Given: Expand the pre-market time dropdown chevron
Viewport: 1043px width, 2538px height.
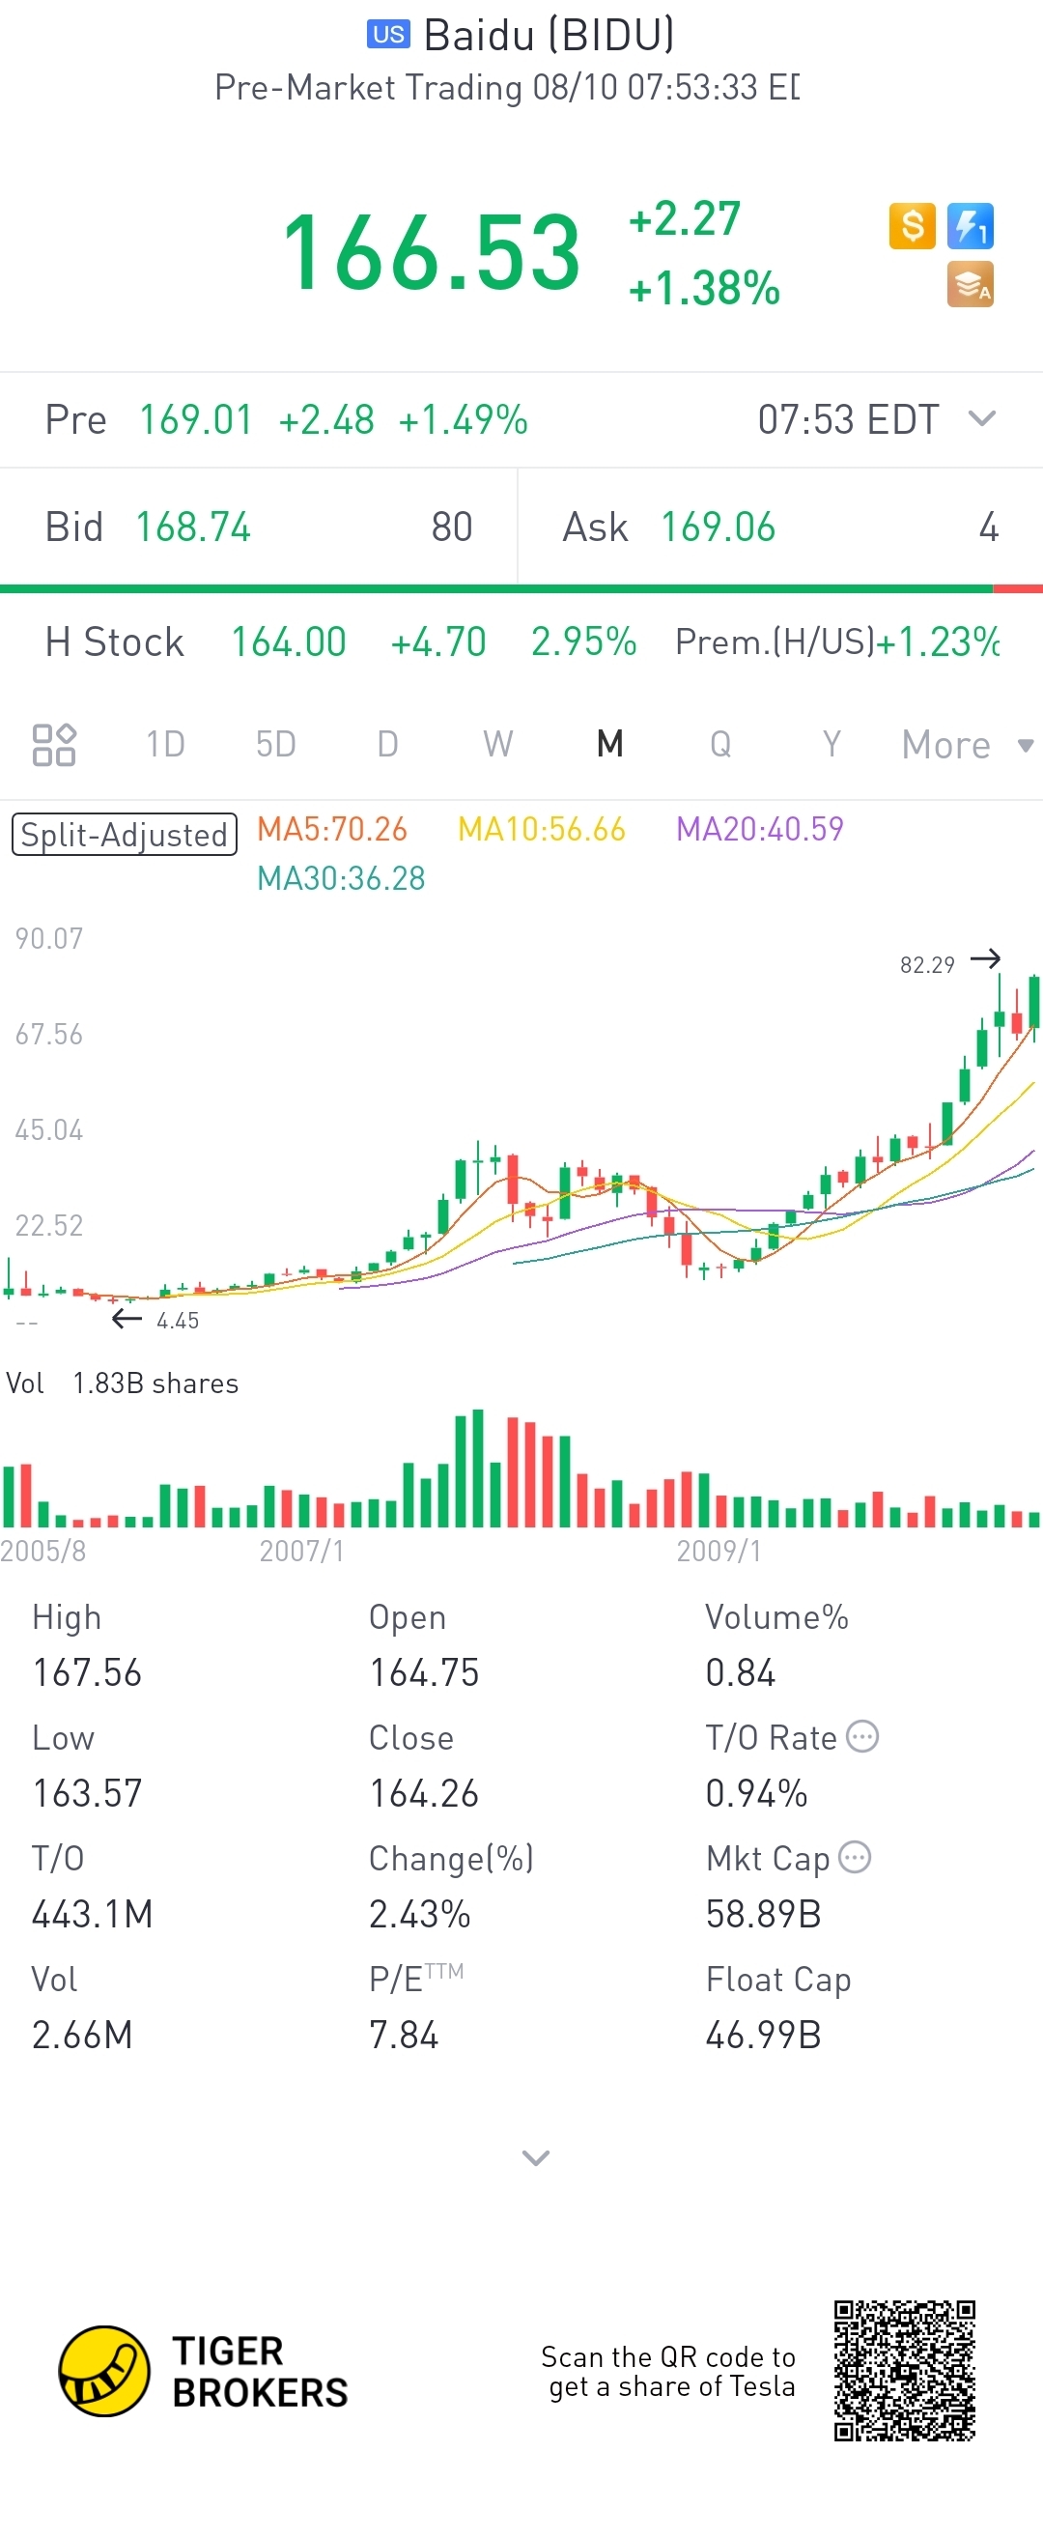Looking at the screenshot, I should (982, 418).
